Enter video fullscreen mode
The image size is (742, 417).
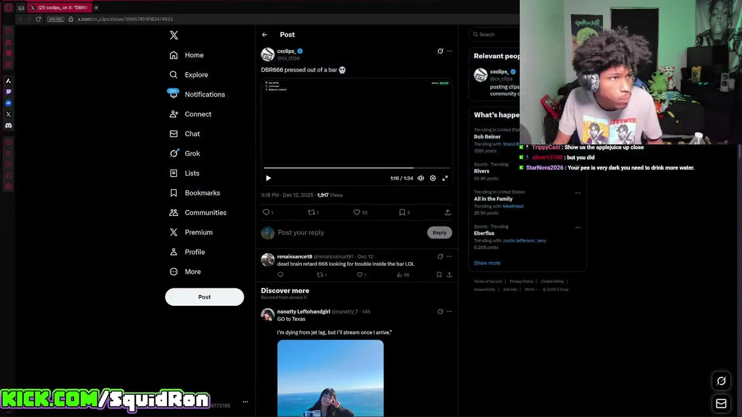coord(445,178)
